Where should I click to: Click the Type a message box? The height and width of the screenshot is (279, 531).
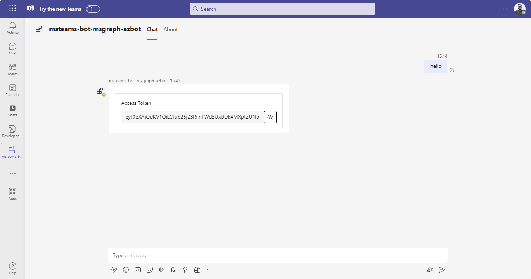coord(278,255)
